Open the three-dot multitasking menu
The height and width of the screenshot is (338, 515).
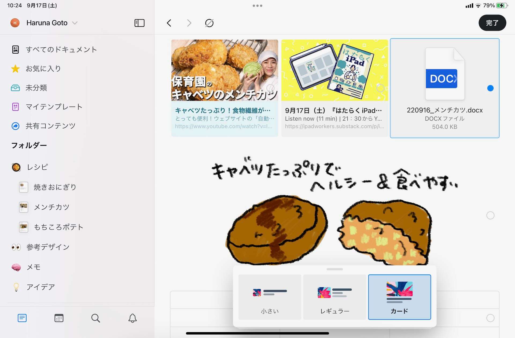coord(257,6)
